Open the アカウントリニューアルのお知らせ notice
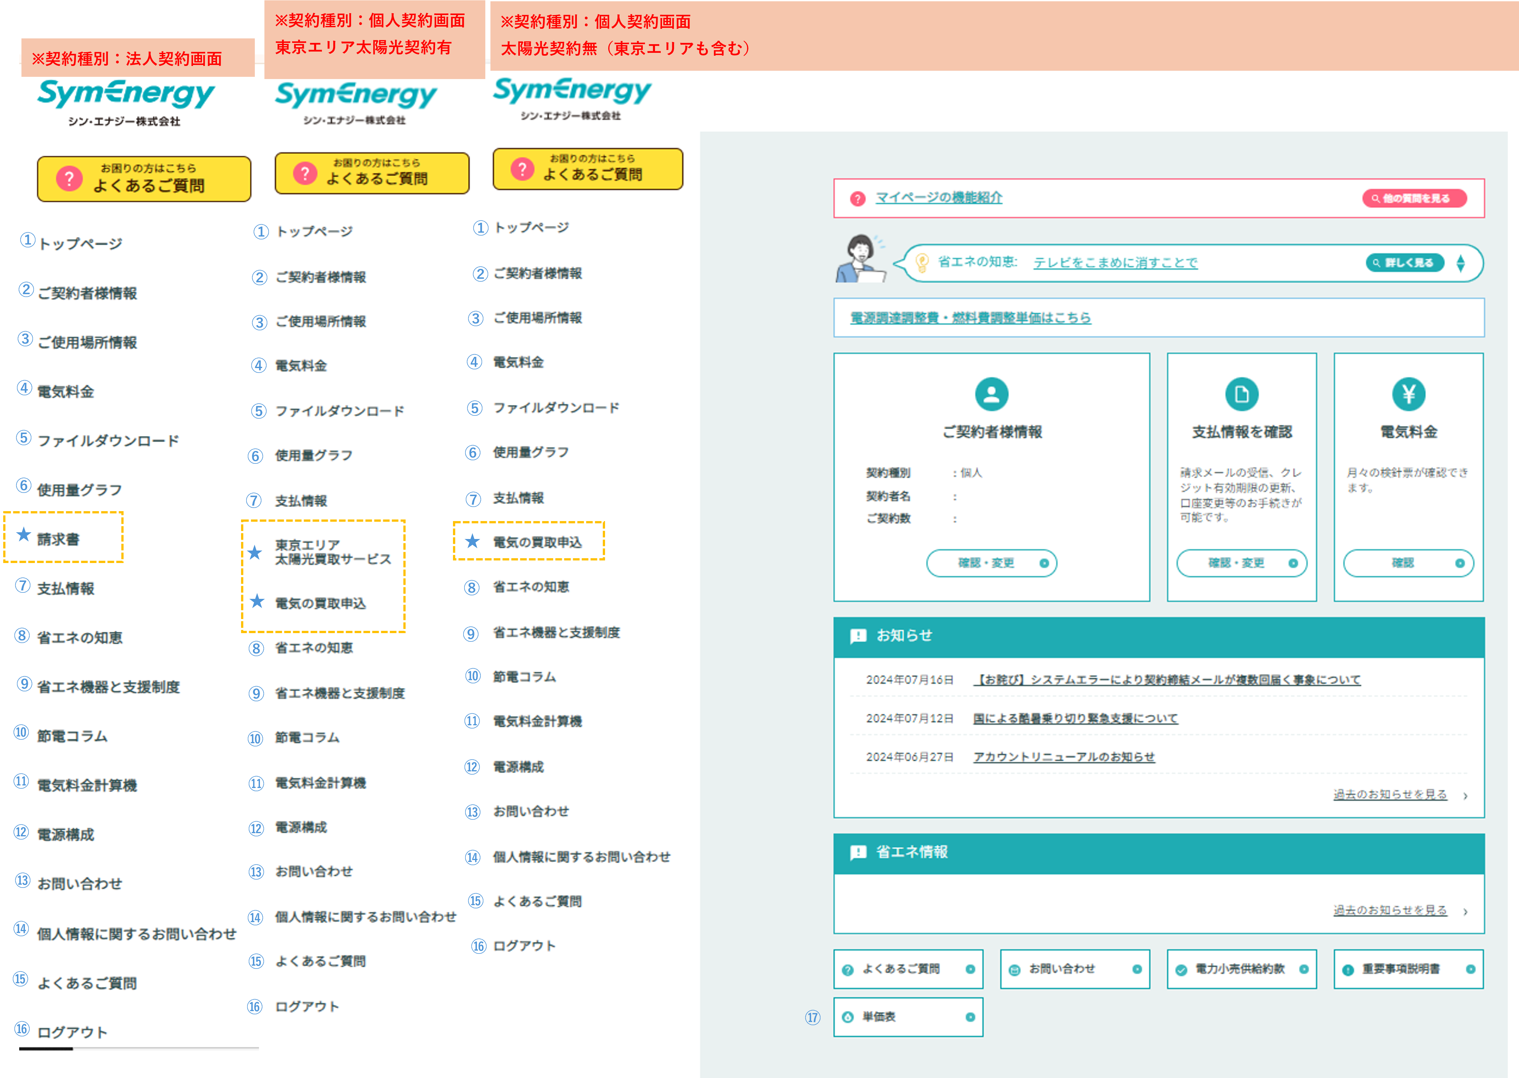The image size is (1519, 1078). tap(1063, 757)
